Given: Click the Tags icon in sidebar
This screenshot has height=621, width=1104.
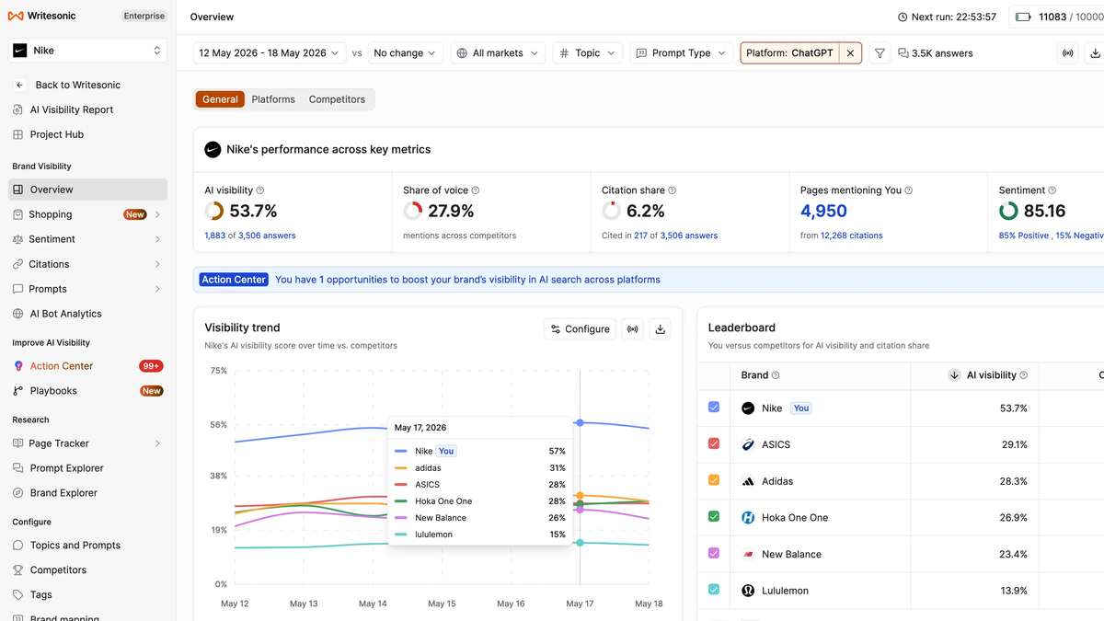Looking at the screenshot, I should 18,595.
